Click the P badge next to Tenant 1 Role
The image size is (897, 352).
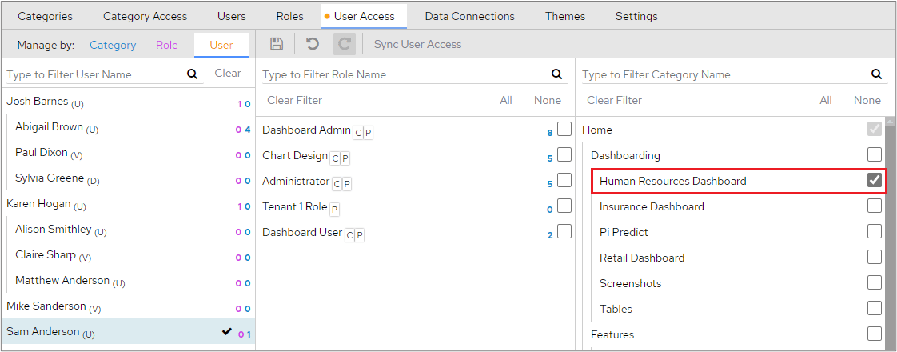(x=335, y=210)
